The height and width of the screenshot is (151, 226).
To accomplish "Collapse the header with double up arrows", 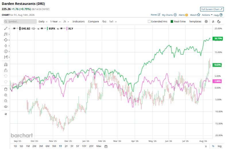I will click(x=213, y=21).
